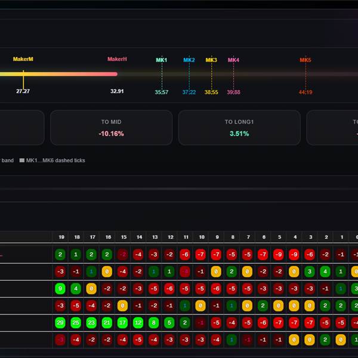This screenshot has height=358, width=358.
Task: Click the 3.51% value
Action: pos(239,134)
